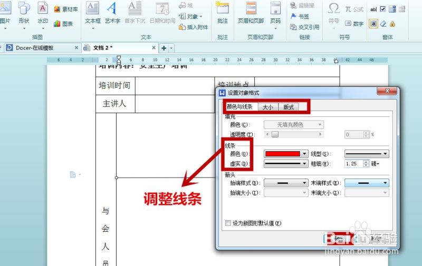The image size is (422, 266).
Task: Open the 素材库 material library
Action: click(66, 9)
